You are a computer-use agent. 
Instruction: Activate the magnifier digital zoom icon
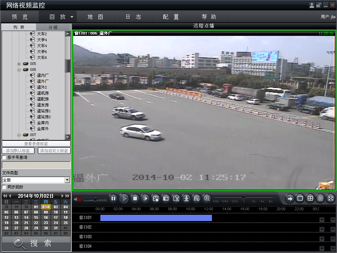click(x=207, y=199)
